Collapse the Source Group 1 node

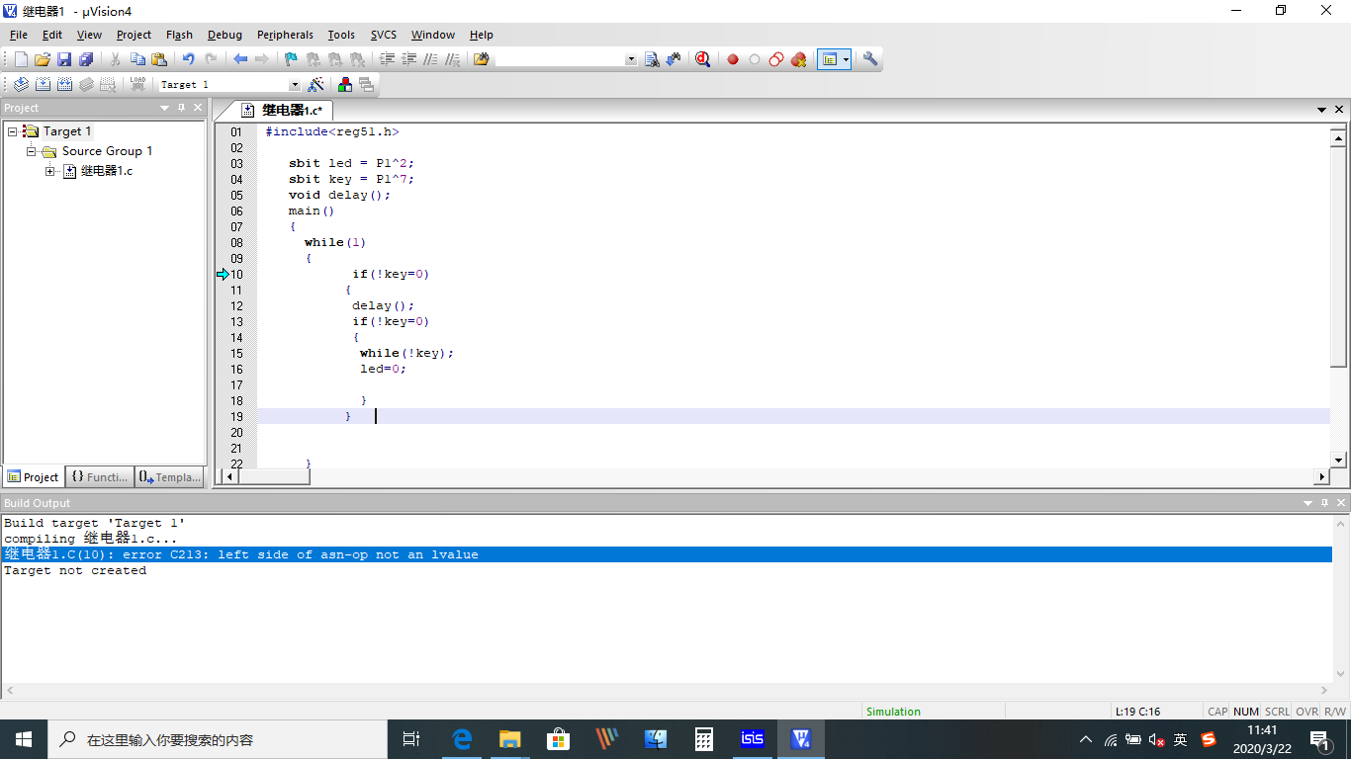(x=31, y=151)
